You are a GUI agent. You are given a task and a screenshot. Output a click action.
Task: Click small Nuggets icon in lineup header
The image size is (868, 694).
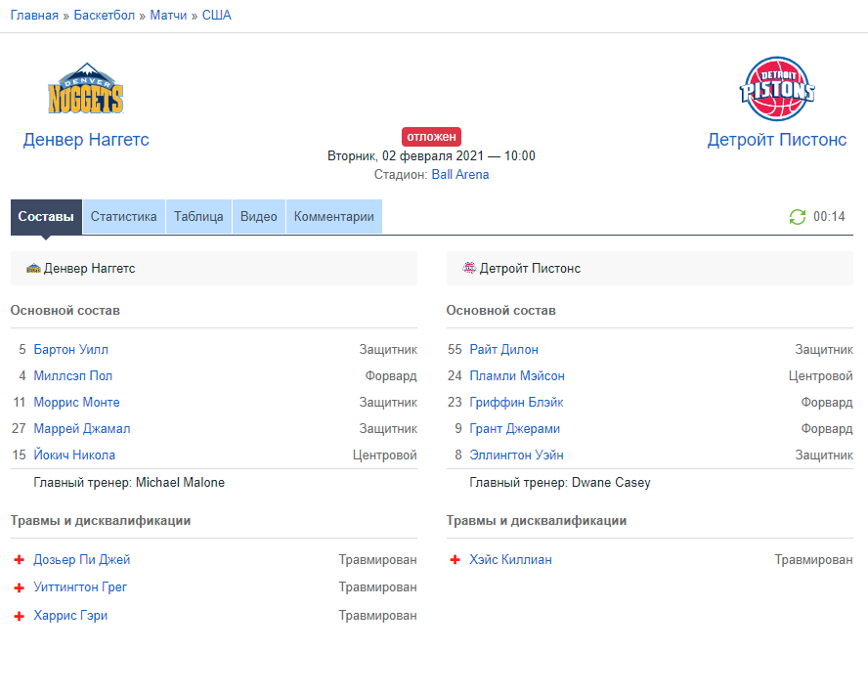point(33,268)
